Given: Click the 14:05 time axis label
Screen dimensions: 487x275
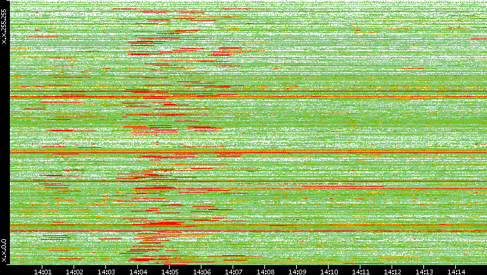Looking at the screenshot, I should point(170,272).
